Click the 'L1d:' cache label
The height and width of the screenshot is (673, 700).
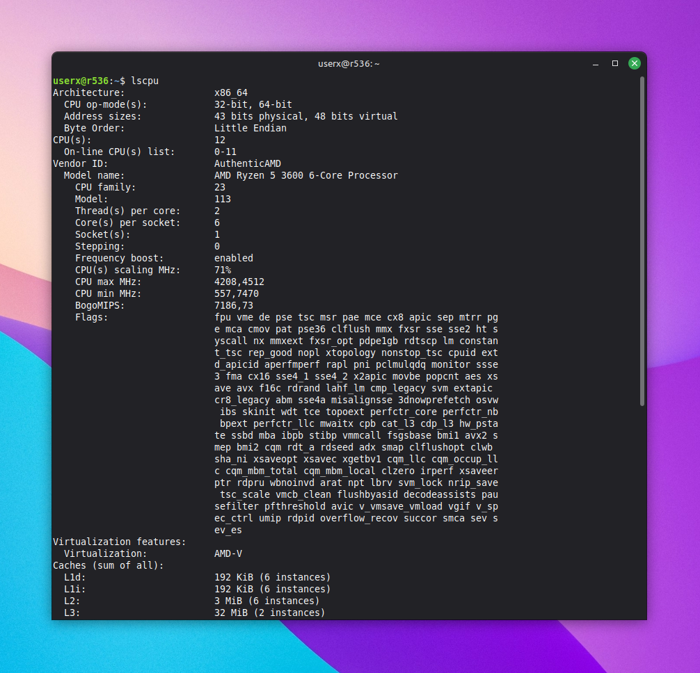click(x=75, y=577)
